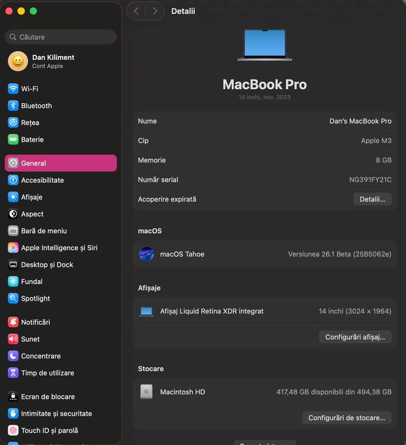Image resolution: width=406 pixels, height=445 pixels.
Task: Click the Apple Intelligence și Siri icon
Action: point(13,248)
